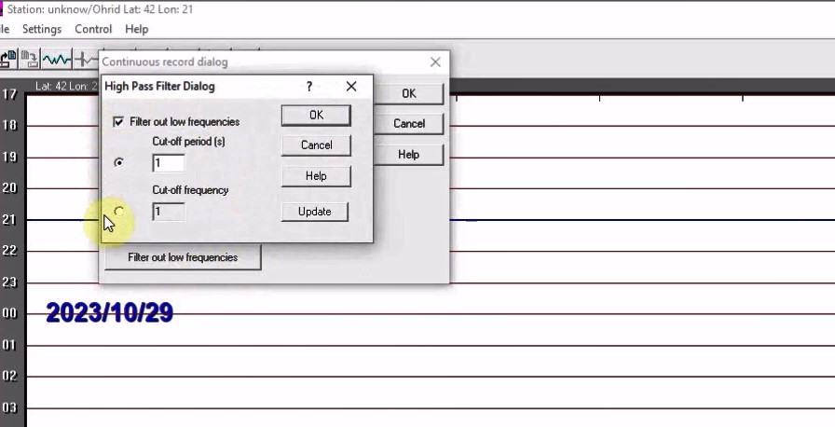
Task: Select the Cut-off period radio button
Action: tap(118, 162)
